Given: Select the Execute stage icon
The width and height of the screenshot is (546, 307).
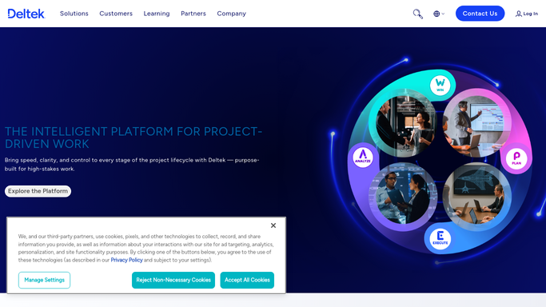Looking at the screenshot, I should [440, 238].
